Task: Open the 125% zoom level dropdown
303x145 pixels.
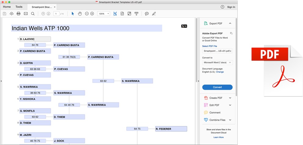Action: coord(104,14)
